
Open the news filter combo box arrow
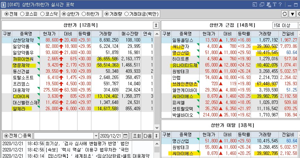point(96,136)
